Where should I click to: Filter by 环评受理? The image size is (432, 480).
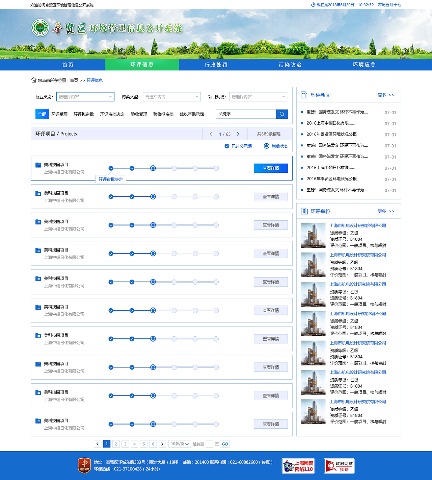59,114
